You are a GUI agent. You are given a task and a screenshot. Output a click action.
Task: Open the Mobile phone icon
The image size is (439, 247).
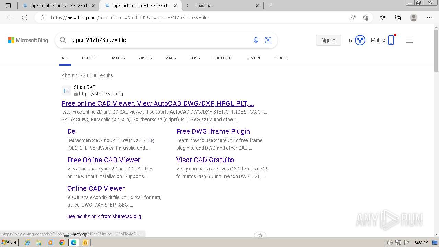(x=391, y=40)
